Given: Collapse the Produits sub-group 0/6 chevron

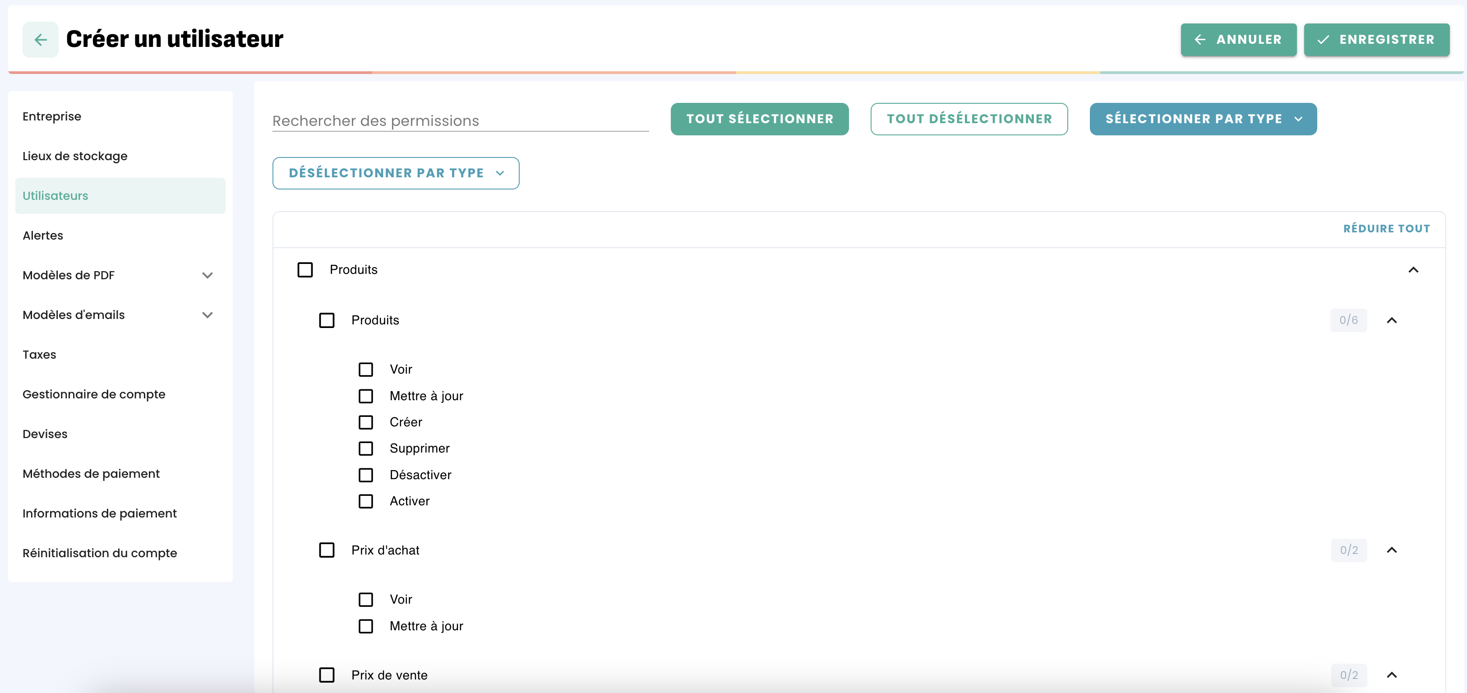Looking at the screenshot, I should point(1391,320).
